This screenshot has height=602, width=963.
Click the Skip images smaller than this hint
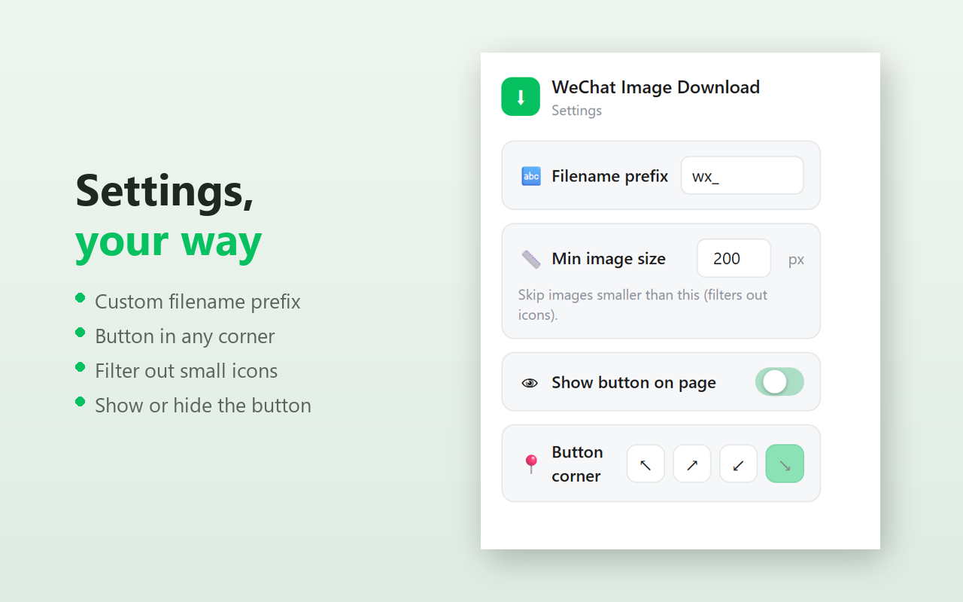coord(643,305)
